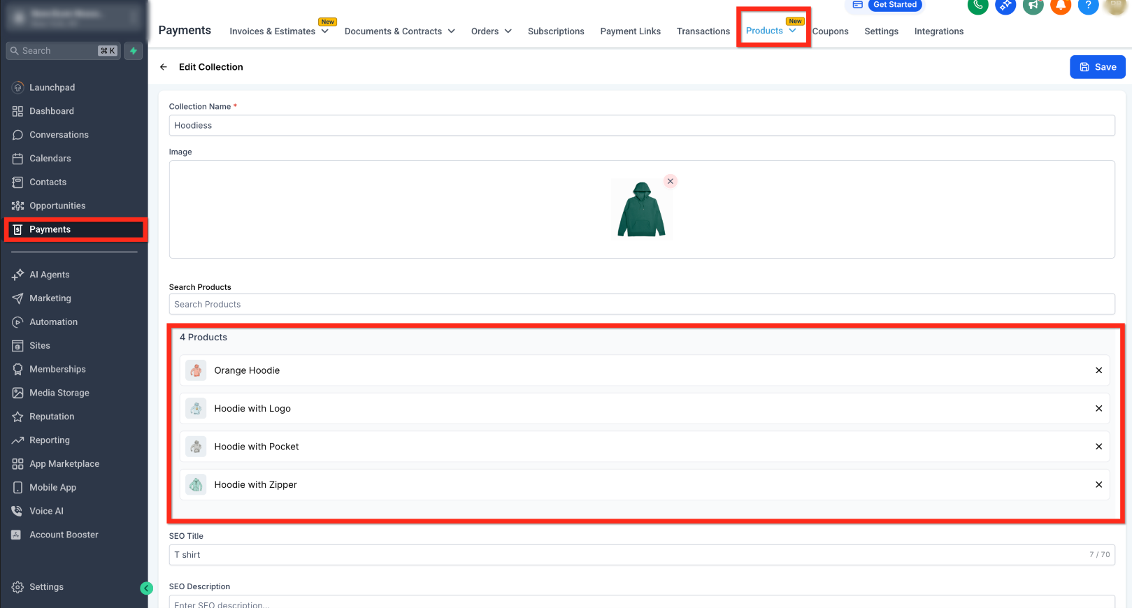
Task: Click the Collection Name field
Action: tap(642, 126)
